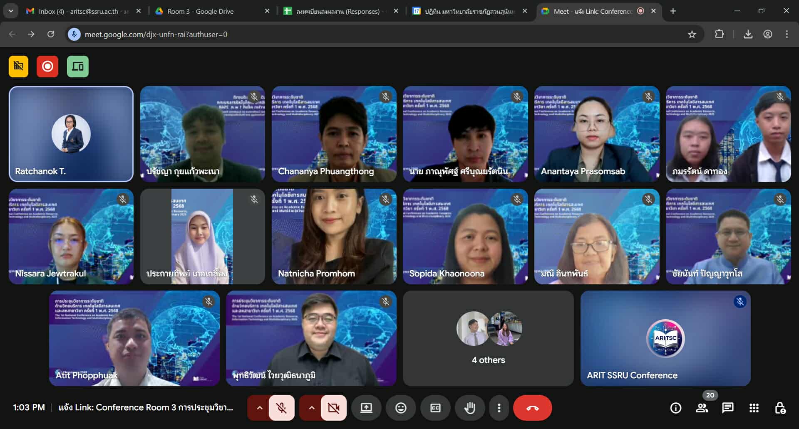Click the green screen devices icon
Image resolution: width=799 pixels, height=429 pixels.
(78, 67)
